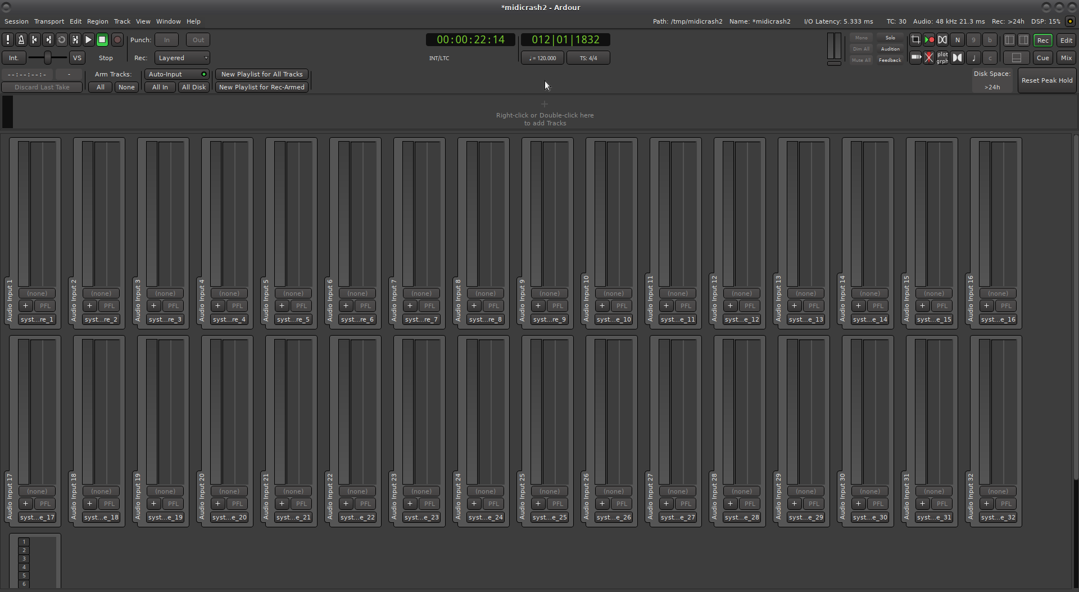Click the plot grph action button
The height and width of the screenshot is (592, 1079).
point(942,58)
